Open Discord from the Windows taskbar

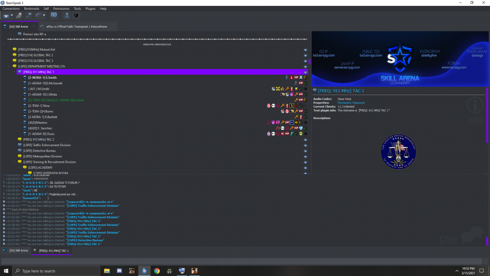119,271
